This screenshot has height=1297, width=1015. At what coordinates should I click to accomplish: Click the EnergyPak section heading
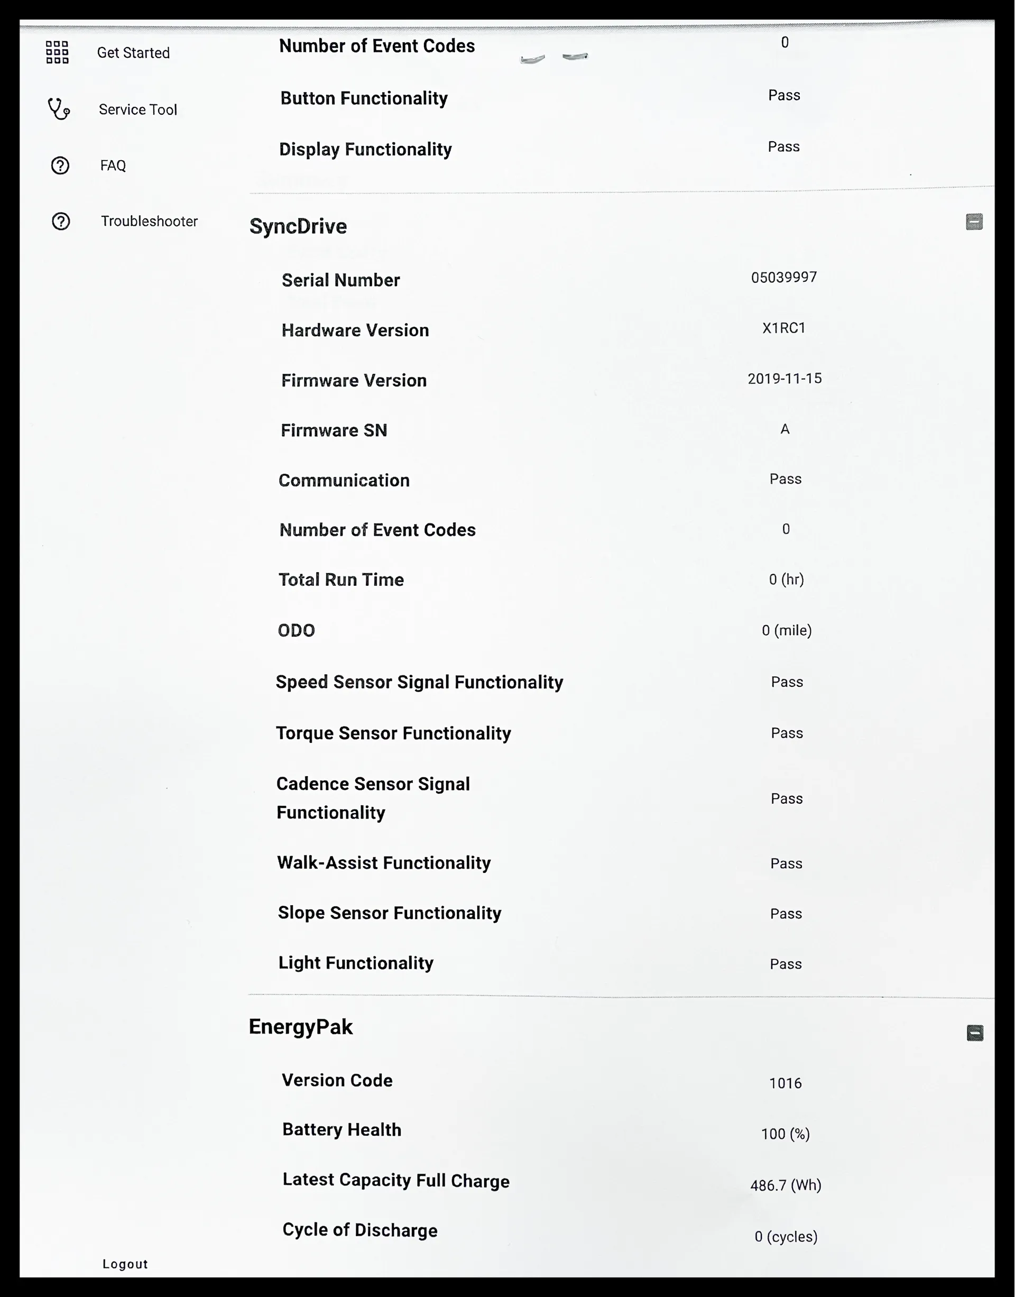coord(301,1027)
